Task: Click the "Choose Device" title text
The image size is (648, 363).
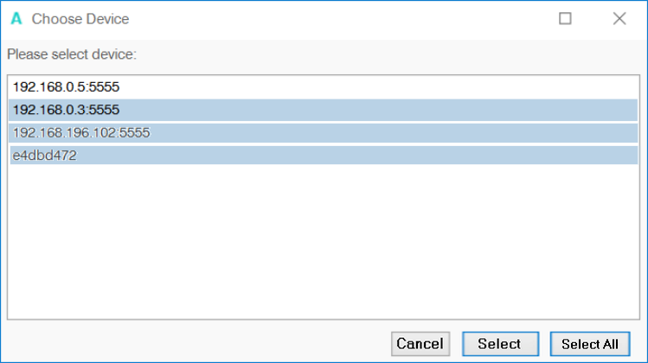Action: coord(80,18)
